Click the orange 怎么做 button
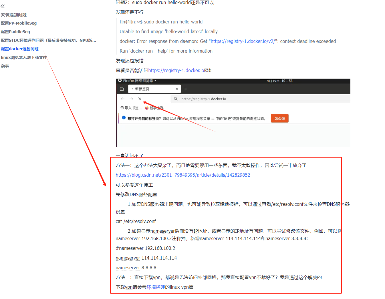 click(x=279, y=118)
